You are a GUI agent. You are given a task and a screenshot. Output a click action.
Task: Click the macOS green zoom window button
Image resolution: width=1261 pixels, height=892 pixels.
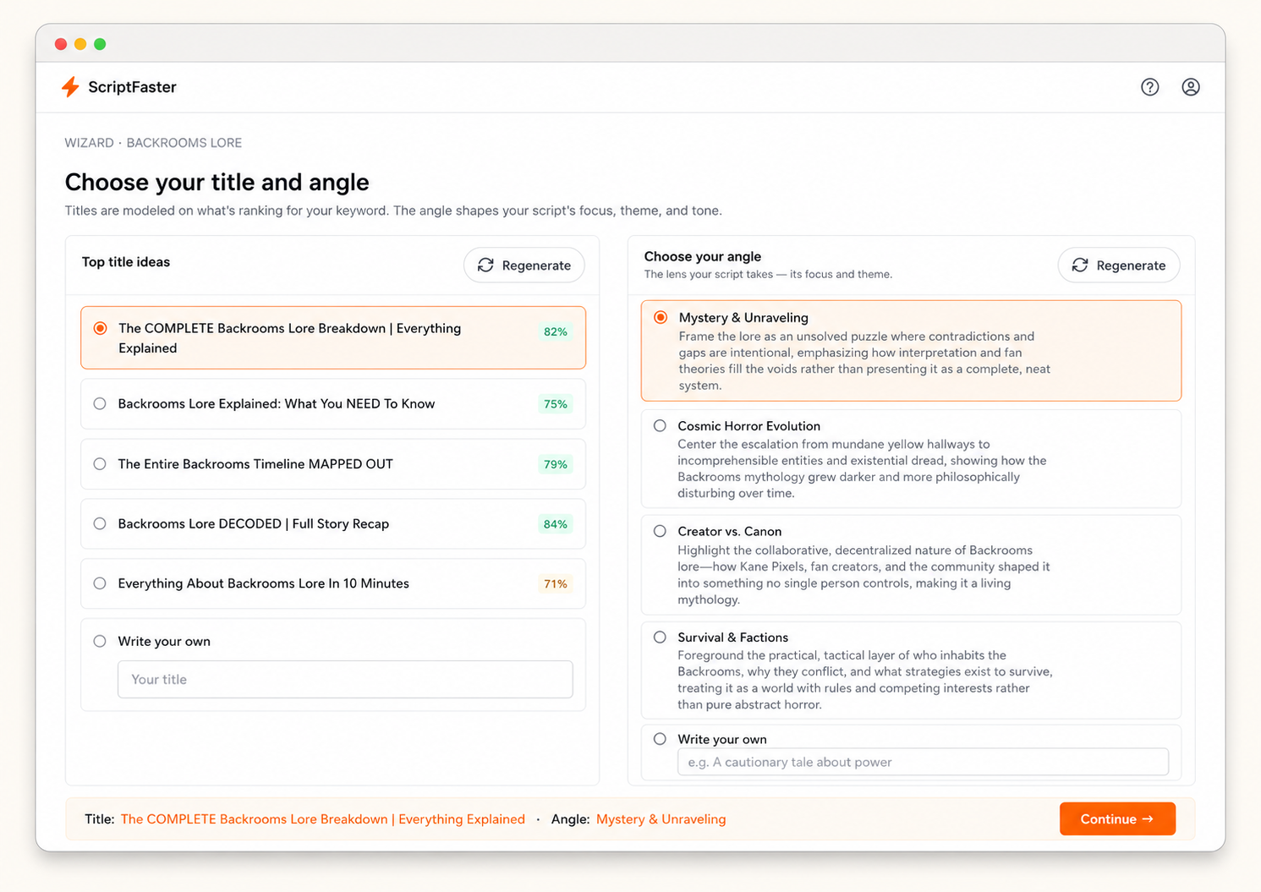pos(100,44)
